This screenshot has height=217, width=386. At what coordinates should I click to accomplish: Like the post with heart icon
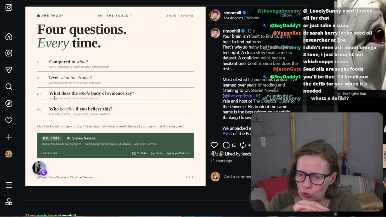click(x=214, y=145)
